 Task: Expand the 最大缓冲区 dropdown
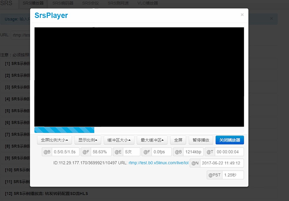[x=152, y=140]
